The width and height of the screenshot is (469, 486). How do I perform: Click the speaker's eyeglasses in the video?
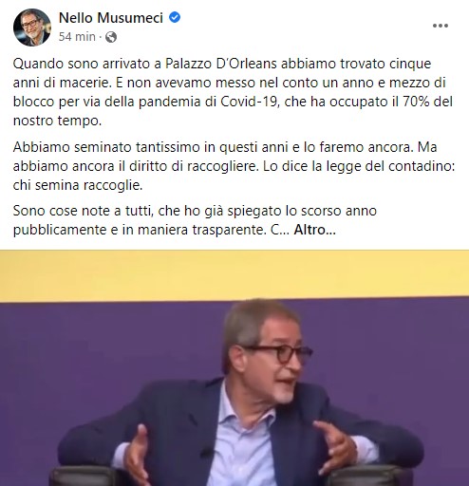(278, 353)
